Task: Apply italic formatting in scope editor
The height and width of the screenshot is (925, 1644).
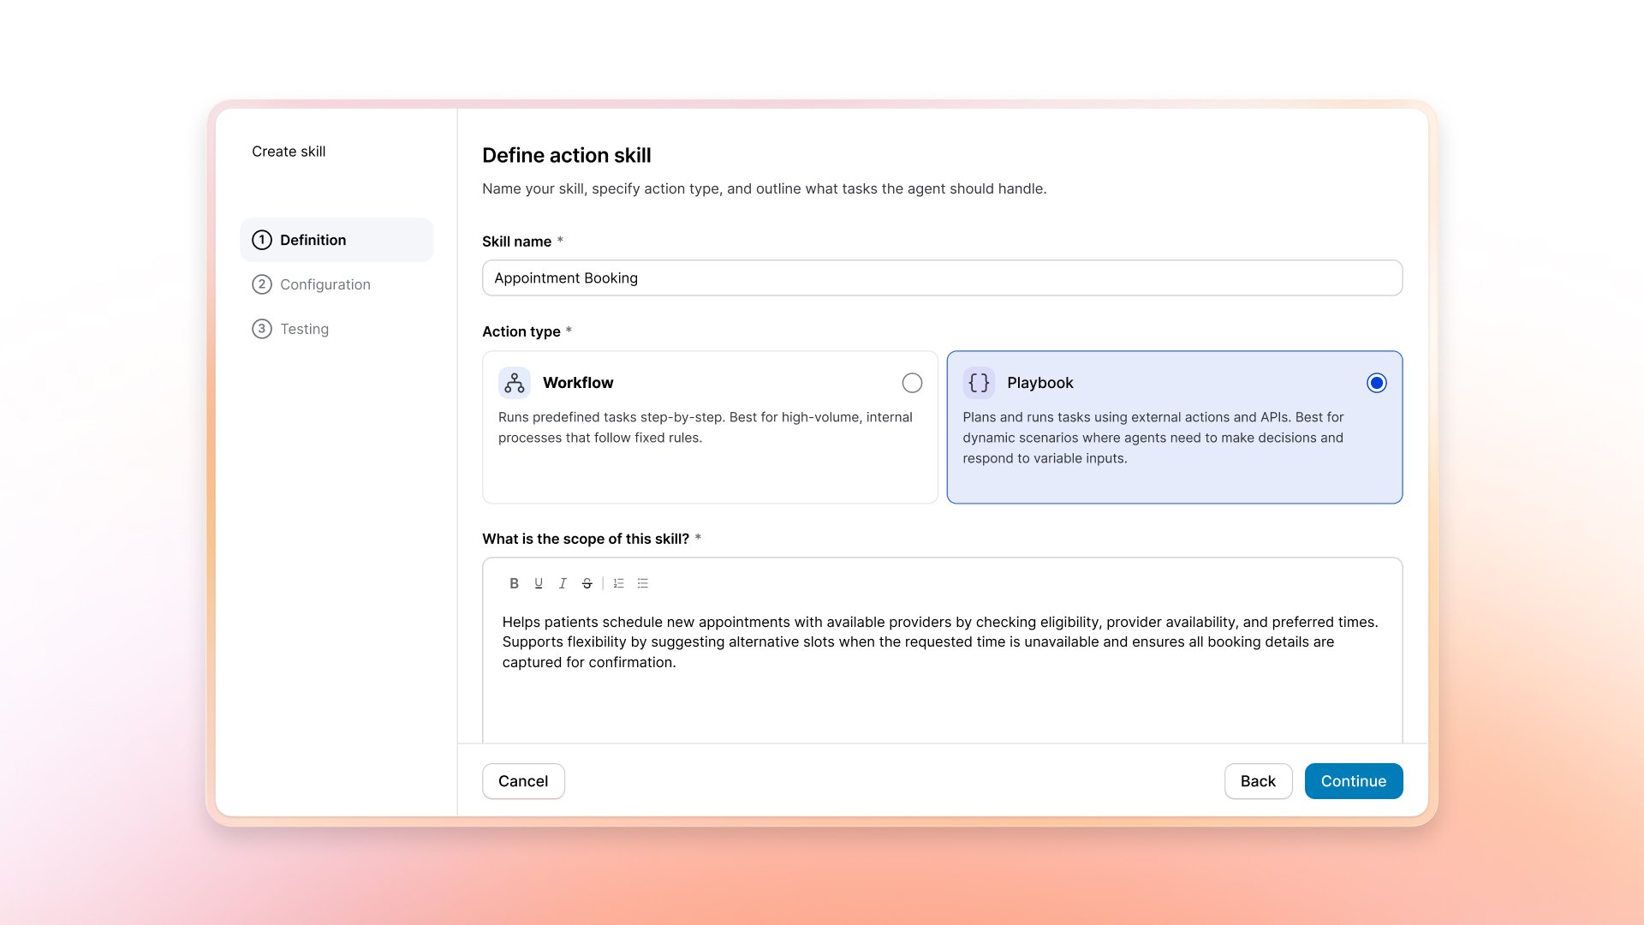Action: 563,583
